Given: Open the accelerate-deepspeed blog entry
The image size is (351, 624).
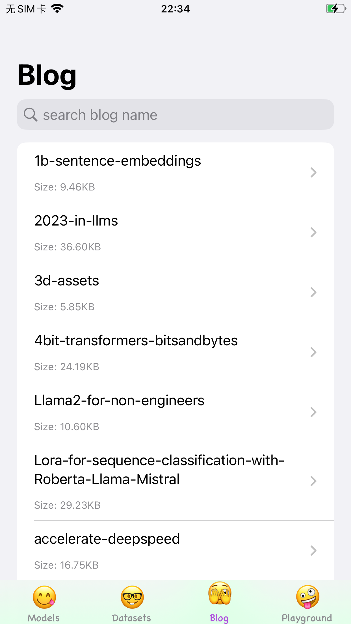Looking at the screenshot, I should click(x=107, y=539).
